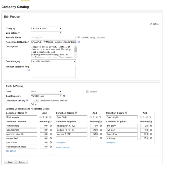Click the Description text area scrollbar
172x174 pixels.
(x=76, y=51)
